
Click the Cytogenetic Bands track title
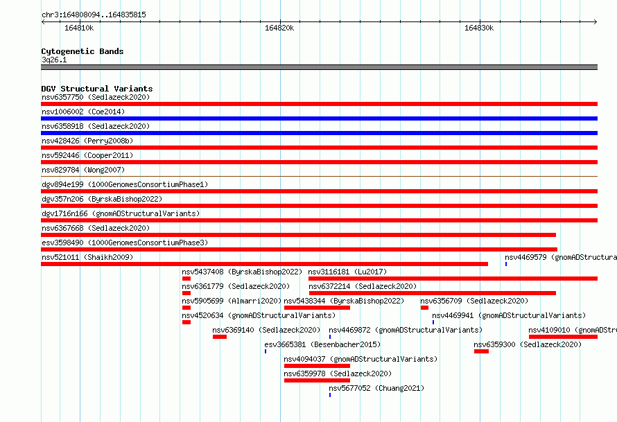click(82, 51)
